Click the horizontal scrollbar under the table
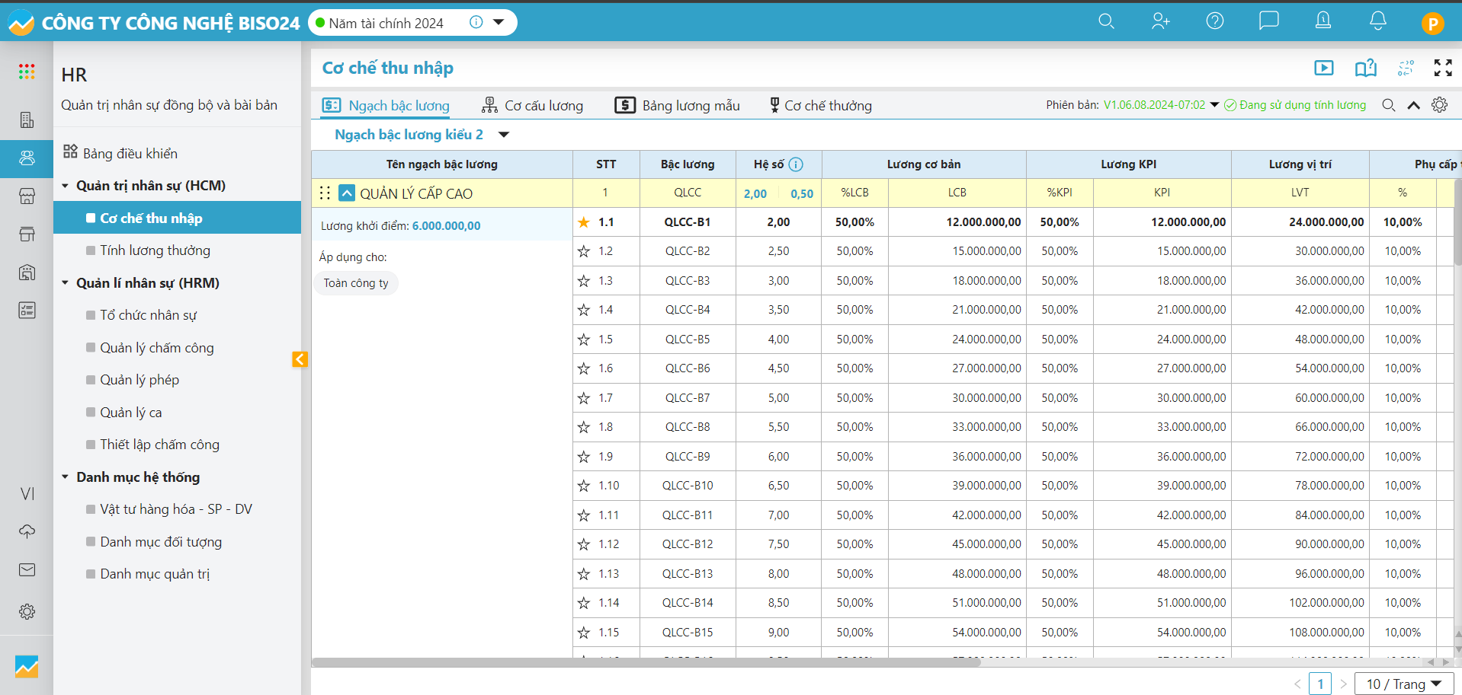Screen dimensions: 1462x695 (646, 662)
